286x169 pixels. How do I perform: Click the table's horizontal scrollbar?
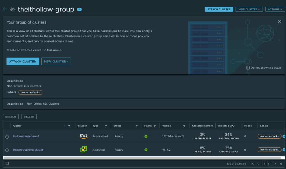point(140,158)
